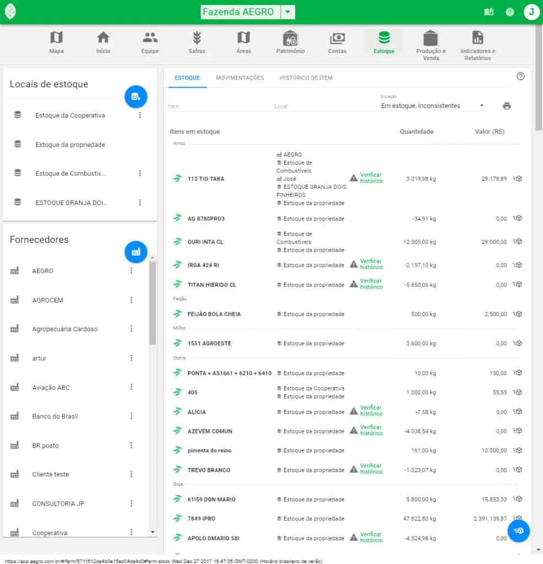Click the suppliers list scrollbar
This screenshot has width=543, height=564.
pyautogui.click(x=153, y=303)
